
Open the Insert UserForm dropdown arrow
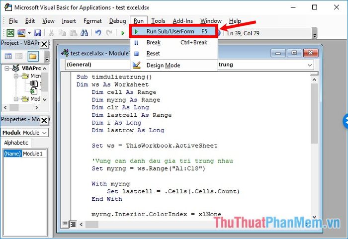pyautogui.click(x=29, y=33)
